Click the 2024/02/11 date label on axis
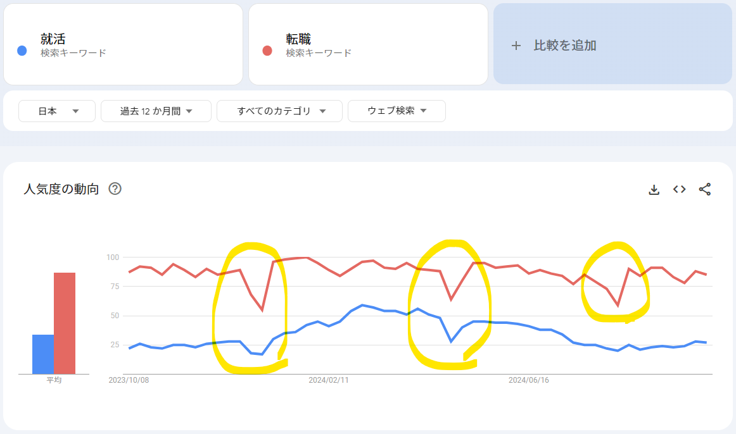 (x=329, y=380)
